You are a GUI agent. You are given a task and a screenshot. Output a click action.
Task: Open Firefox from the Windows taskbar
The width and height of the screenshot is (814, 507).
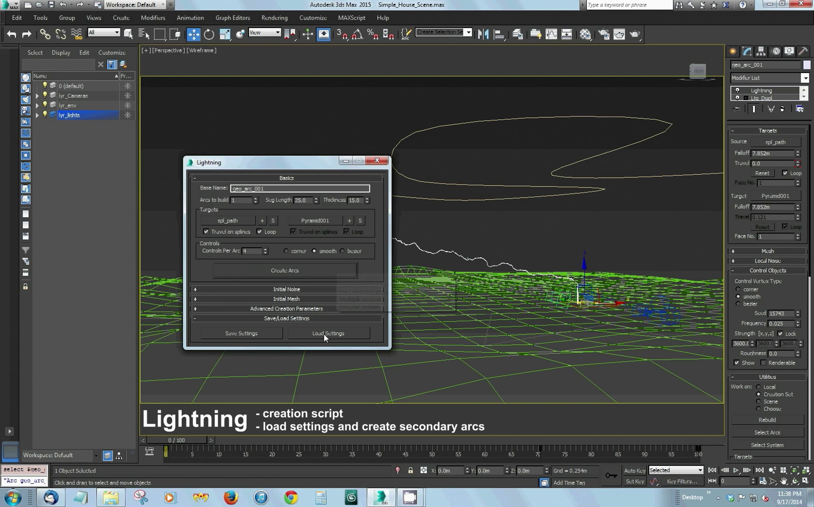point(231,498)
